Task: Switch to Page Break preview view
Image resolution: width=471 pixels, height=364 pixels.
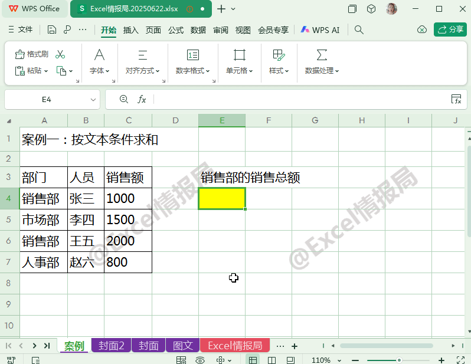Action: [272, 360]
